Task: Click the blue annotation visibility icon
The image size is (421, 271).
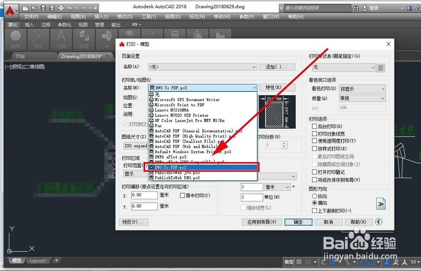Action: point(386,262)
